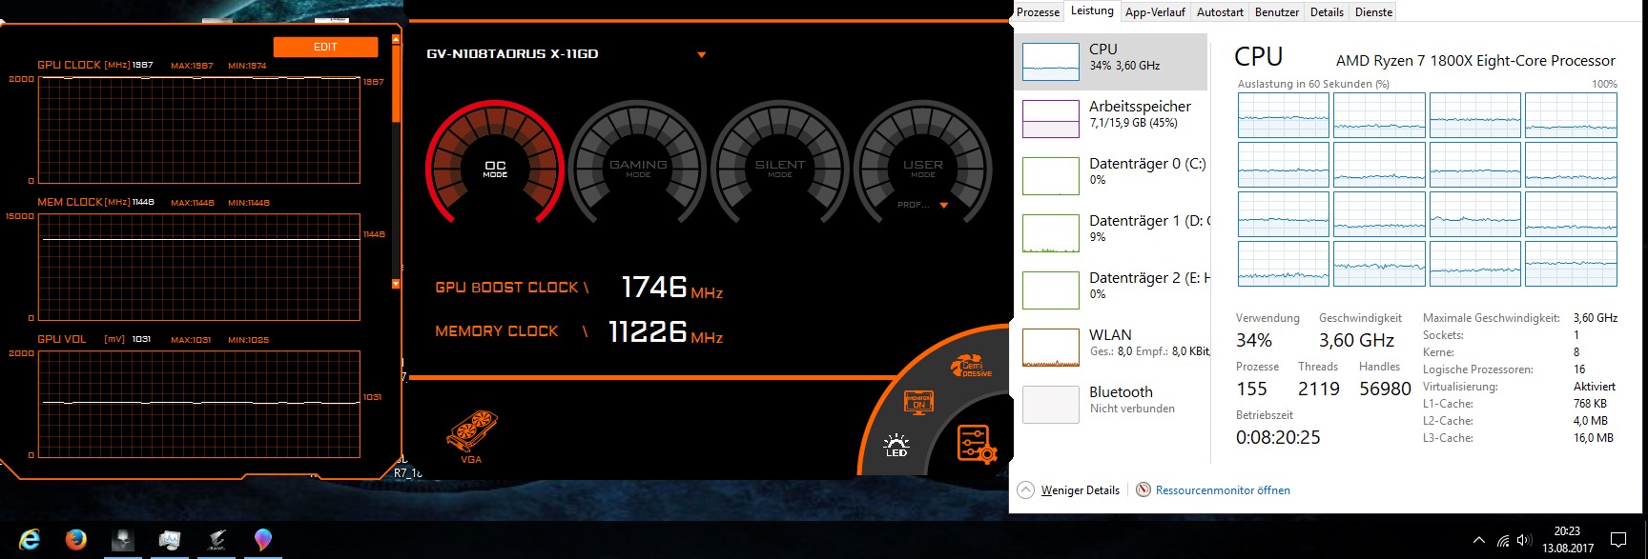Open Aorus app from taskbar
Image resolution: width=1648 pixels, height=559 pixels.
216,540
